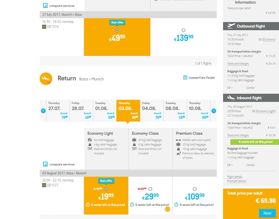Click compare services chart icon for outbound flight
The height and width of the screenshot is (219, 279).
(45, 6)
